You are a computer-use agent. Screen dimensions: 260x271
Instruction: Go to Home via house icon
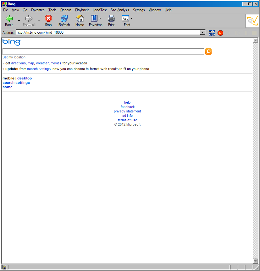pos(80,18)
